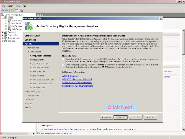
Task: Expand the Storage tree node
Action: (3, 41)
